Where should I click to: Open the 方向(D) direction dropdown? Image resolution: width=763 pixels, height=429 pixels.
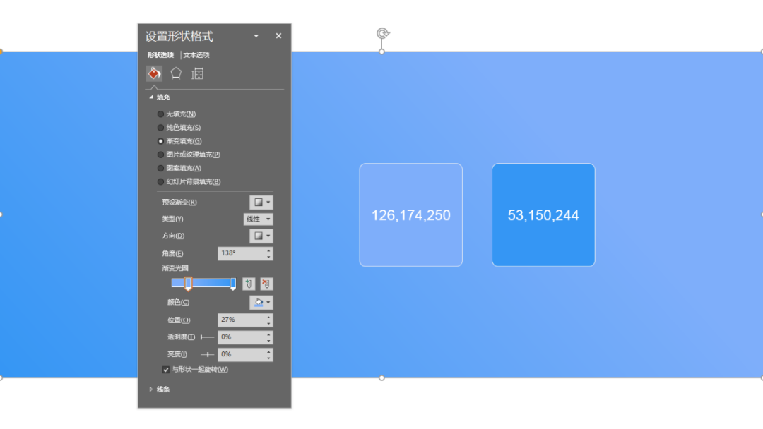(261, 236)
